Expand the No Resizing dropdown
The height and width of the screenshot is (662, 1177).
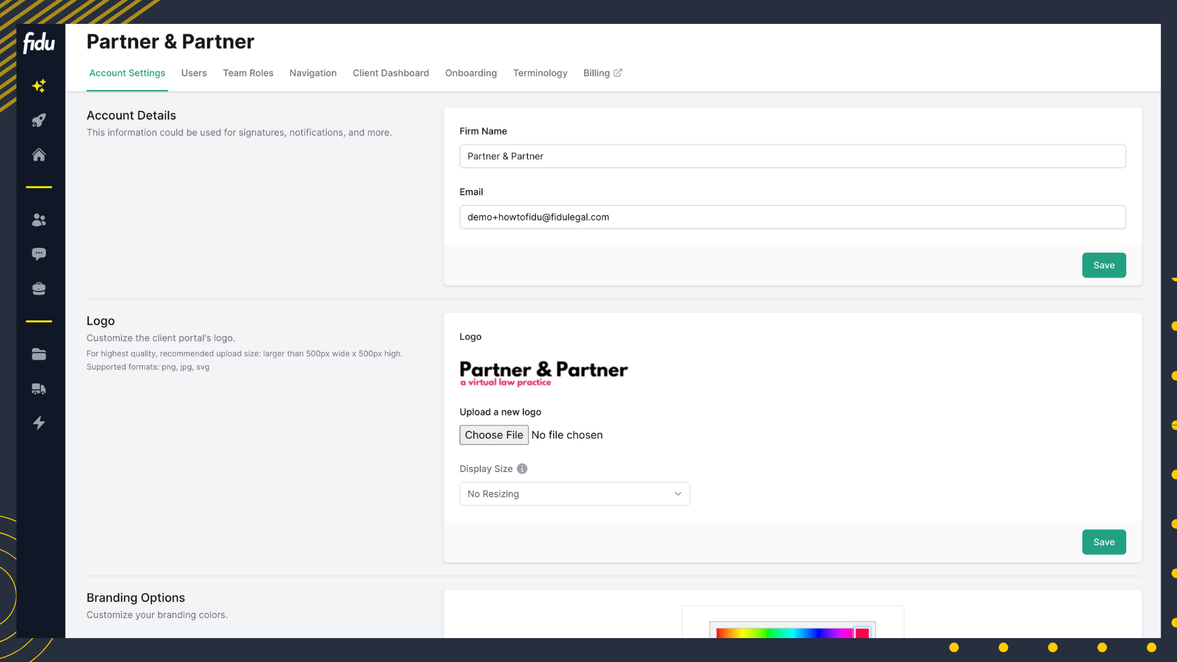(574, 494)
